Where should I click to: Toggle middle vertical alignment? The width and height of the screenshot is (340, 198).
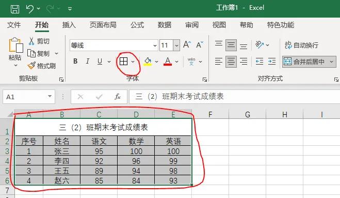pos(231,45)
